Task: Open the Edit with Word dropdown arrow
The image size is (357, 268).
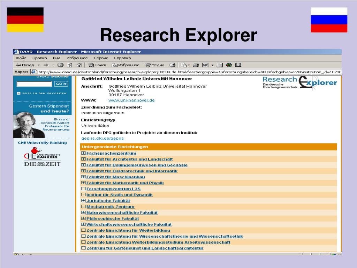Action: (212, 65)
